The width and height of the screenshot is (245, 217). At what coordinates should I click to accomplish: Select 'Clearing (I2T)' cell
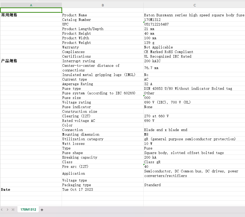[x=103, y=116]
